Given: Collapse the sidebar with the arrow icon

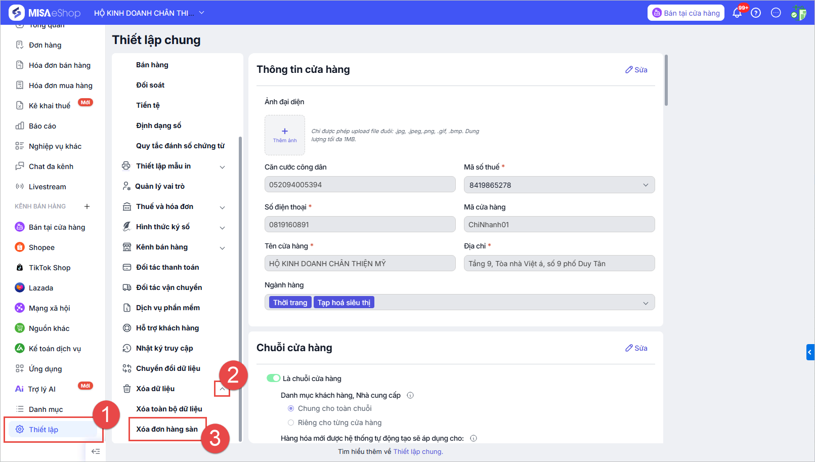Looking at the screenshot, I should 96,451.
